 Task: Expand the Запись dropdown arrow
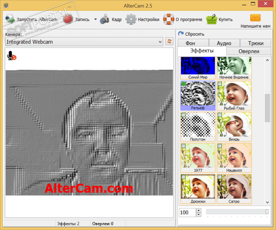96,19
